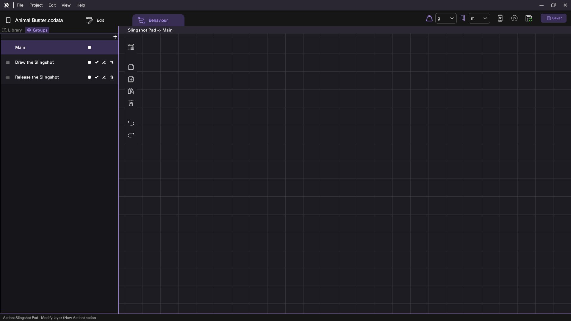Toggle the Main group circle indicator
571x321 pixels.
pos(89,48)
